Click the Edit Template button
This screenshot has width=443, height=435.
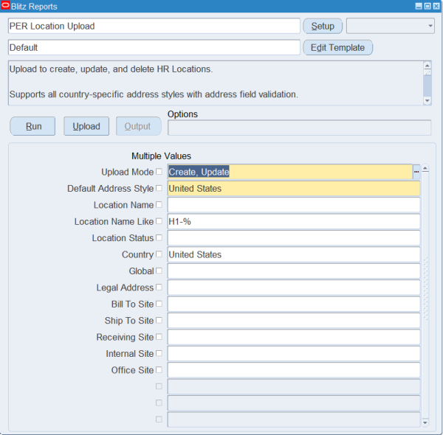[x=337, y=47]
